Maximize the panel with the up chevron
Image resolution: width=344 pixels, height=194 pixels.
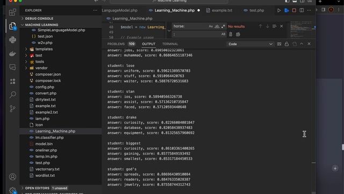[x=302, y=44]
